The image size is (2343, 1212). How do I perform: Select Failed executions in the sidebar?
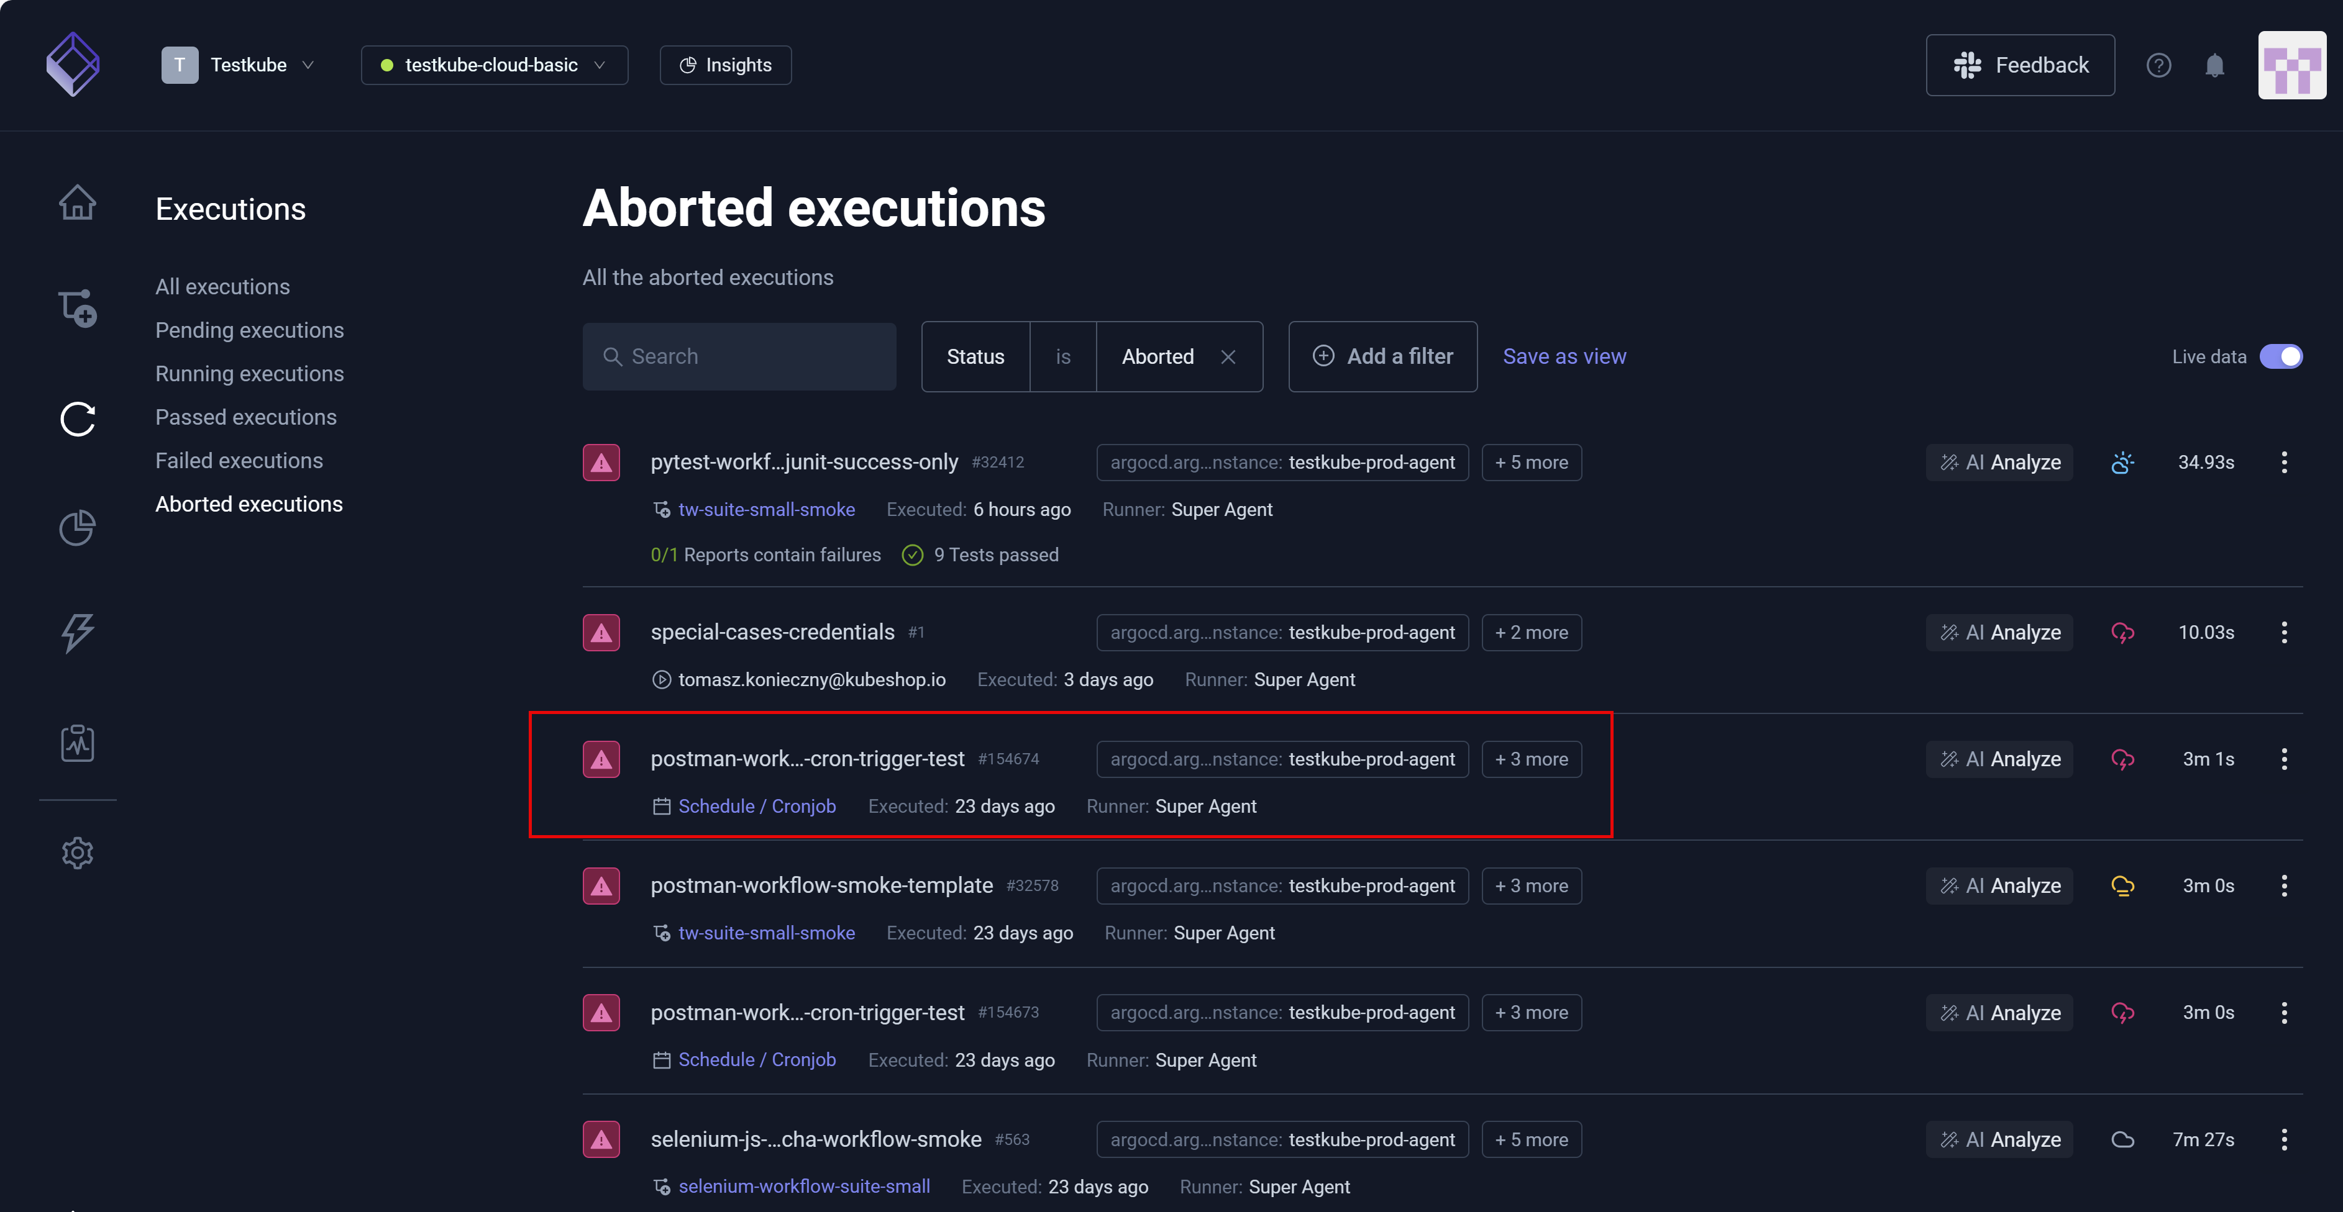[x=239, y=460]
